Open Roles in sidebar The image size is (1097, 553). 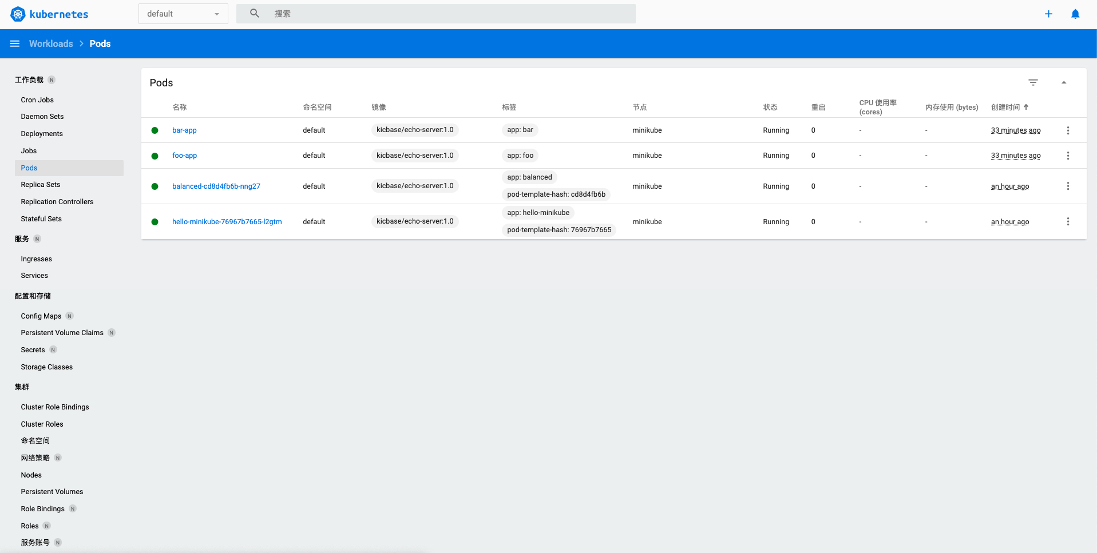click(30, 526)
